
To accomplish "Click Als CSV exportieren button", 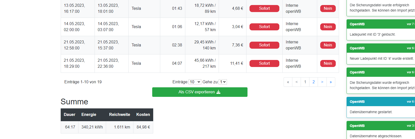I will [x=197, y=92].
